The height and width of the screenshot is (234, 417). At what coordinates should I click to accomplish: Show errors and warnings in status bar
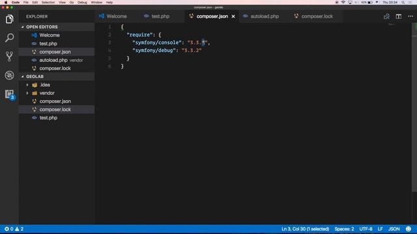tap(14, 229)
